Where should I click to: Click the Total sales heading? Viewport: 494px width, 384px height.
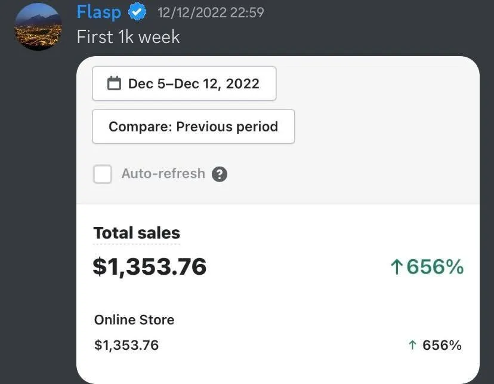point(137,233)
